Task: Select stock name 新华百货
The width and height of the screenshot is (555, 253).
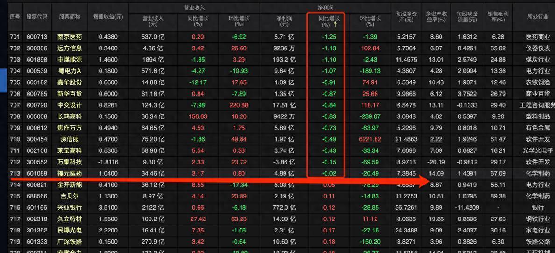Action: click(x=69, y=94)
